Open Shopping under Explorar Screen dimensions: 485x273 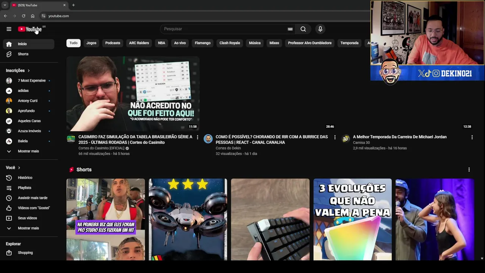(28, 253)
